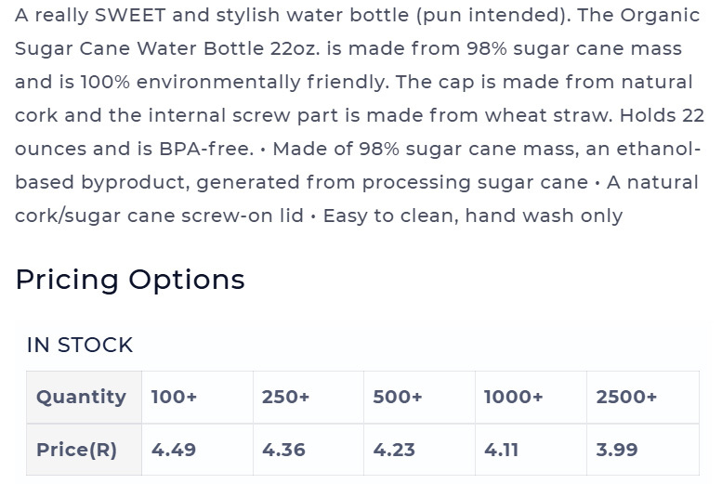This screenshot has height=484, width=722.
Task: Select the 100+ quantity cell
Action: (x=198, y=397)
